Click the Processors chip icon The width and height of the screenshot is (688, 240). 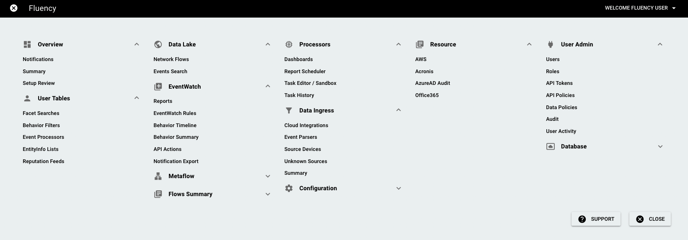289,44
